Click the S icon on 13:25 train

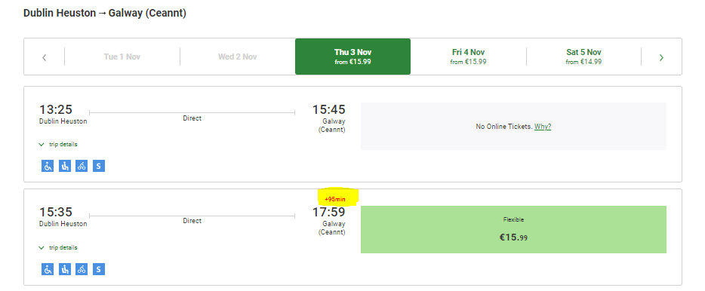coord(99,166)
